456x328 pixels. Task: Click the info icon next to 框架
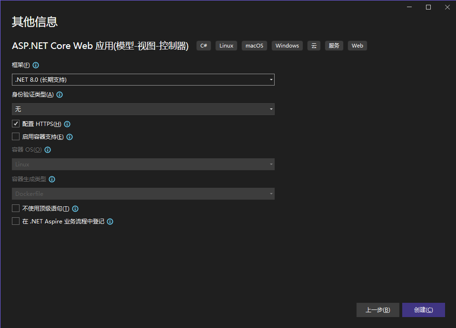point(36,65)
